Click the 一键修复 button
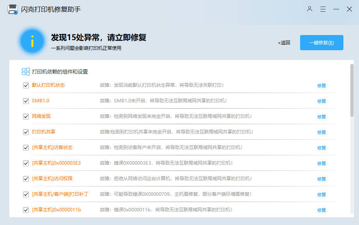The width and height of the screenshot is (359, 225). click(x=321, y=42)
